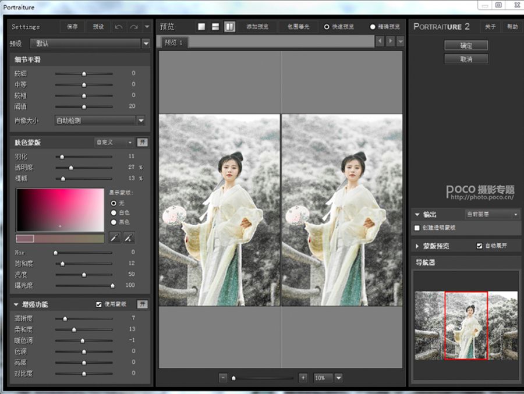
Task: Click the 保存 save button
Action: pyautogui.click(x=72, y=27)
